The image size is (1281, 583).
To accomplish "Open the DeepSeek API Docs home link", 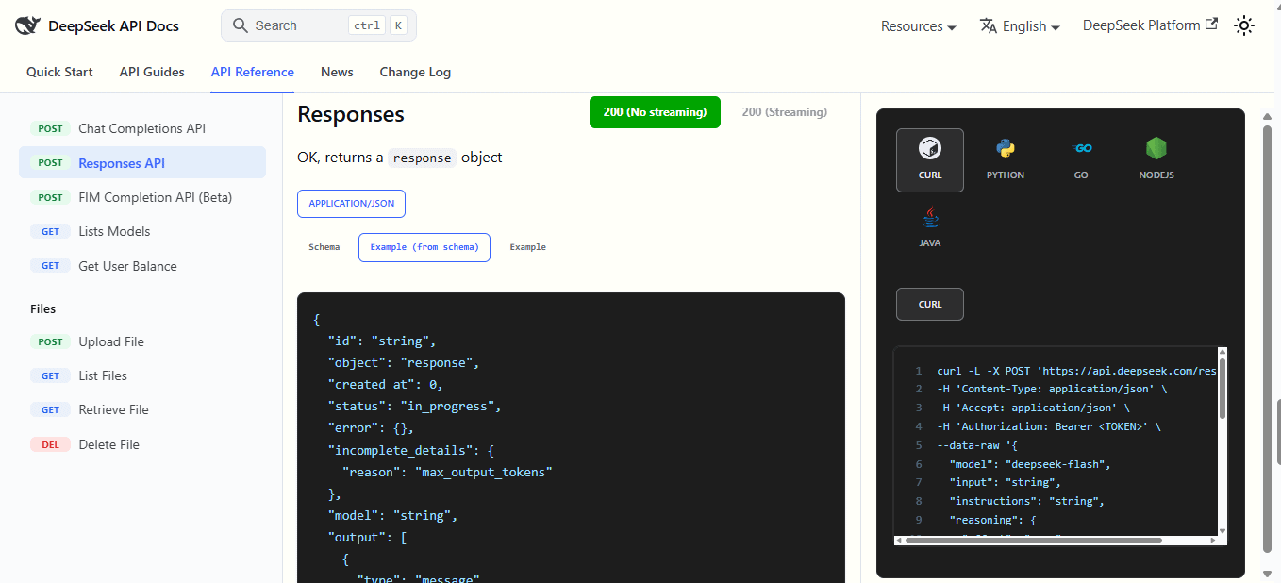I will coord(97,25).
